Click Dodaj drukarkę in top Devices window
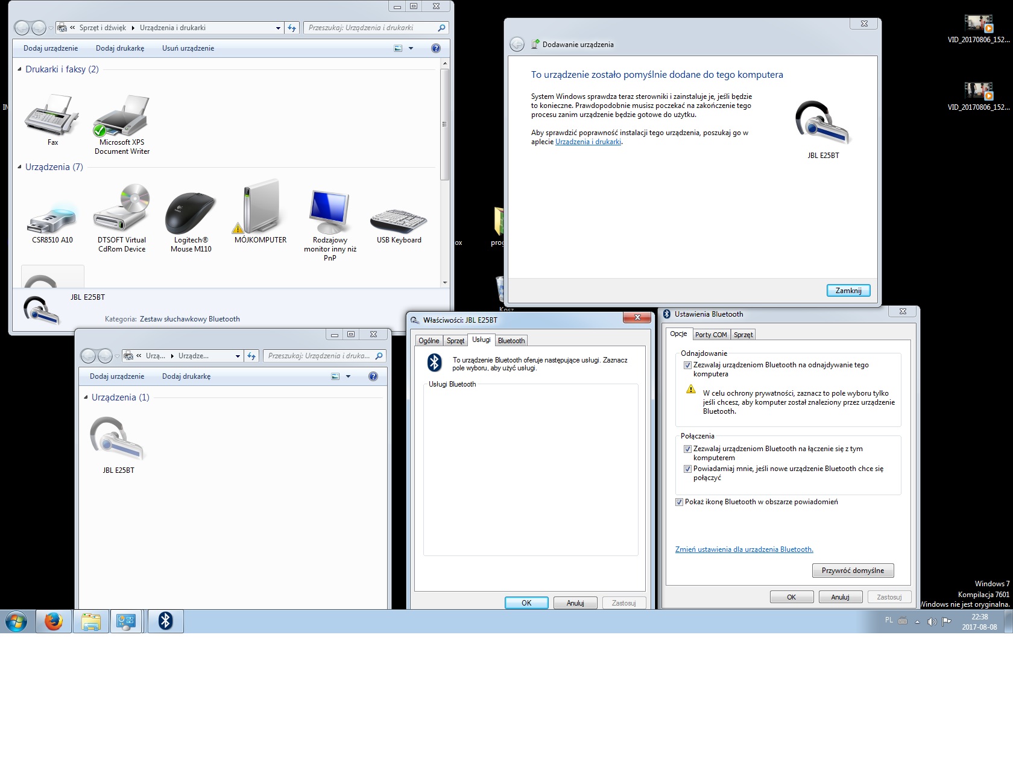This screenshot has height=772, width=1013. coord(120,48)
